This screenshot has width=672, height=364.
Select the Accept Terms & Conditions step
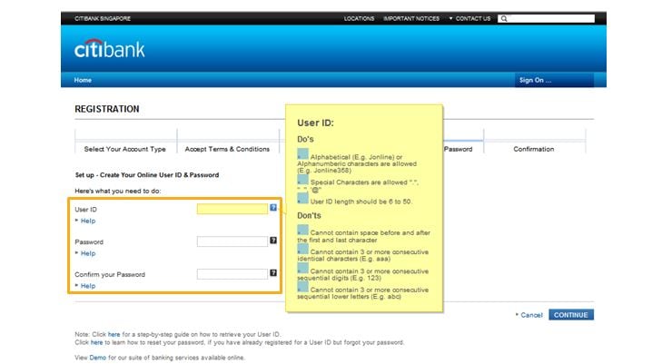[227, 149]
